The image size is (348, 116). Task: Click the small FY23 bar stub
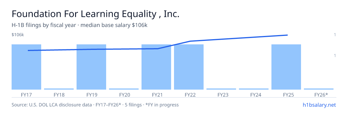[x=221, y=89]
